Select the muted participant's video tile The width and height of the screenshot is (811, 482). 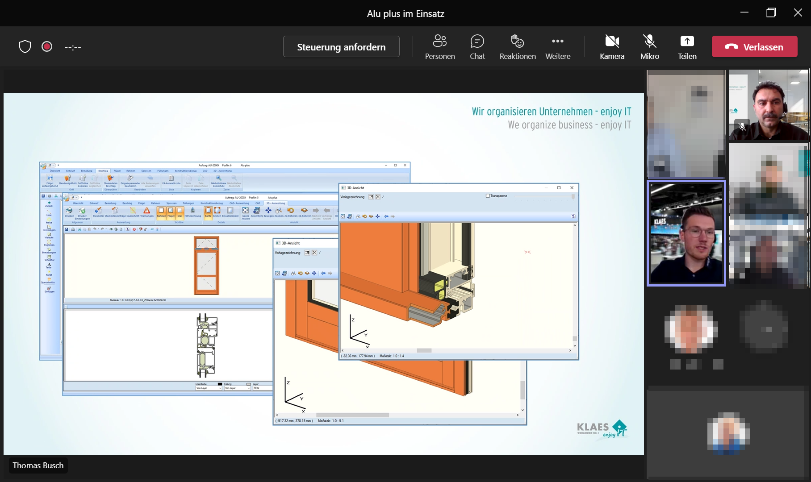768,105
